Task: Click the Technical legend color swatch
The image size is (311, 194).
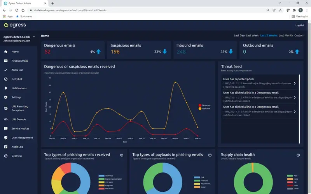Action: pos(101,176)
